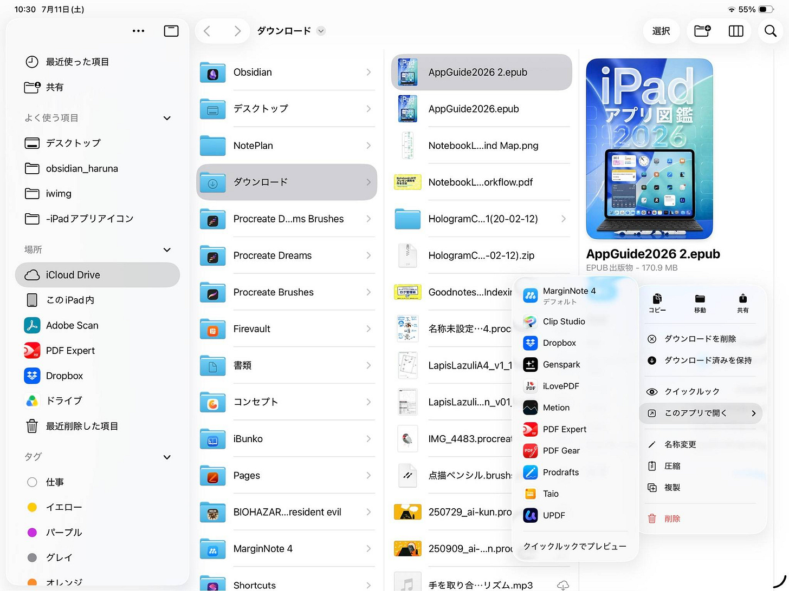Choose ダウンロードを削除 from the context menu

pyautogui.click(x=701, y=339)
